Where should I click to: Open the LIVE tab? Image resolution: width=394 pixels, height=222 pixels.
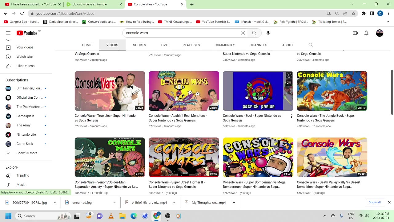point(164,45)
